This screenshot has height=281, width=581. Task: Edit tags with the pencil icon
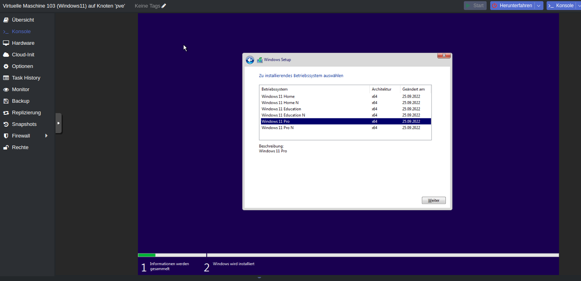164,6
